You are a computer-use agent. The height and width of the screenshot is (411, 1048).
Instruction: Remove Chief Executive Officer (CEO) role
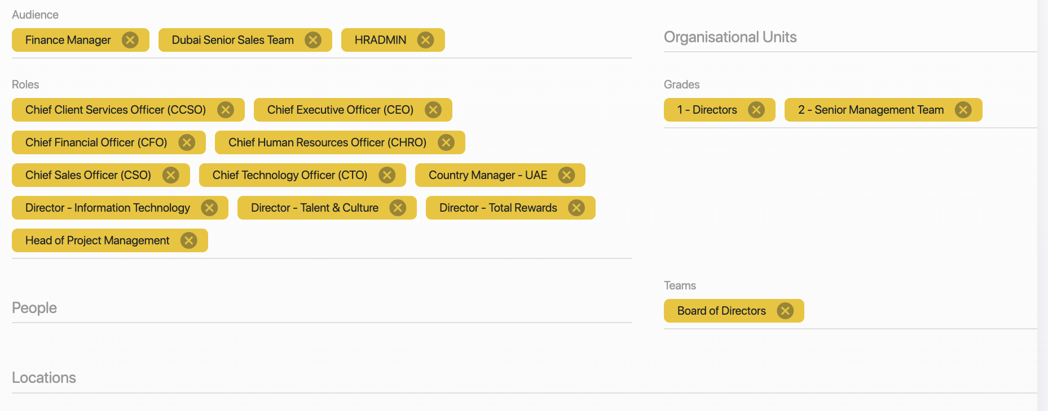point(433,110)
